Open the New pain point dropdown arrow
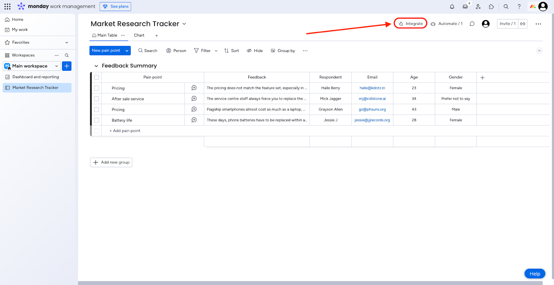554x285 pixels. pyautogui.click(x=127, y=51)
